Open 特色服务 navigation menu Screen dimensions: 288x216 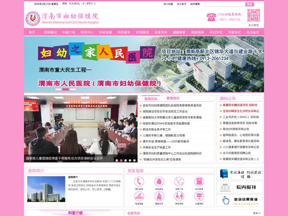pos(124,32)
